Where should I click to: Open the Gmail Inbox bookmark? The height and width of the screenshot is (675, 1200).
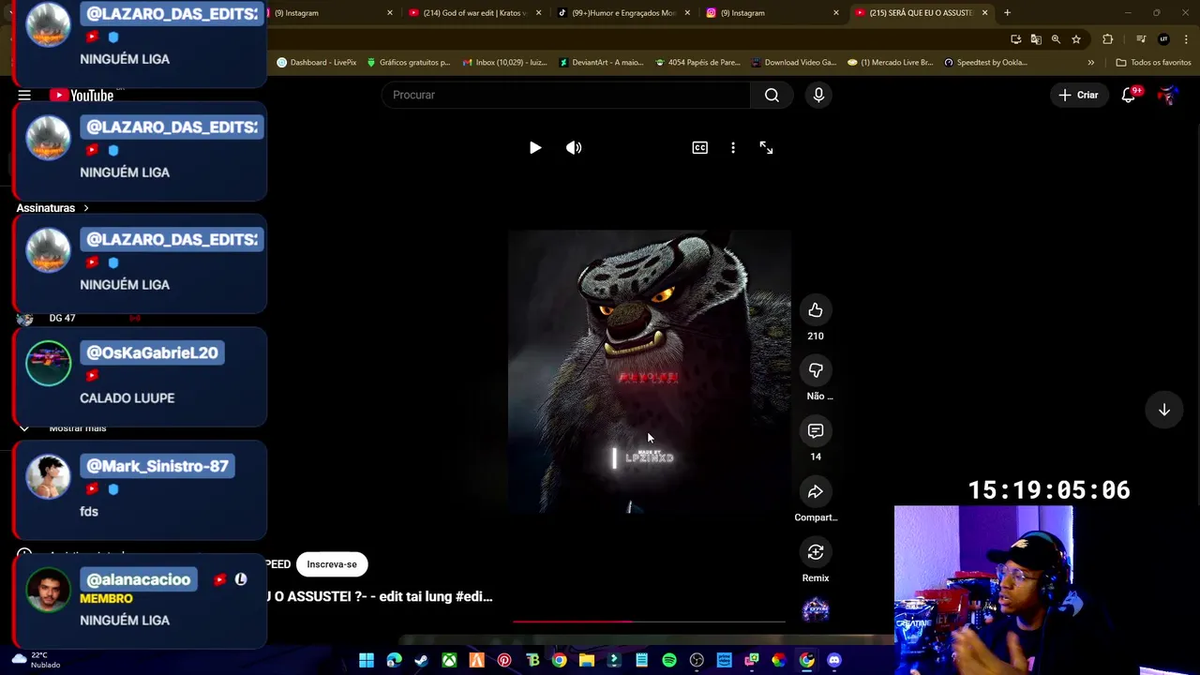(x=504, y=63)
